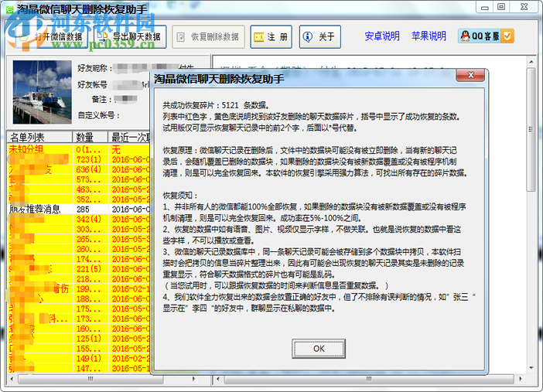This screenshot has height=392, width=543.
Task: Click 导出聊天数据 toolbar button
Action: 129,36
